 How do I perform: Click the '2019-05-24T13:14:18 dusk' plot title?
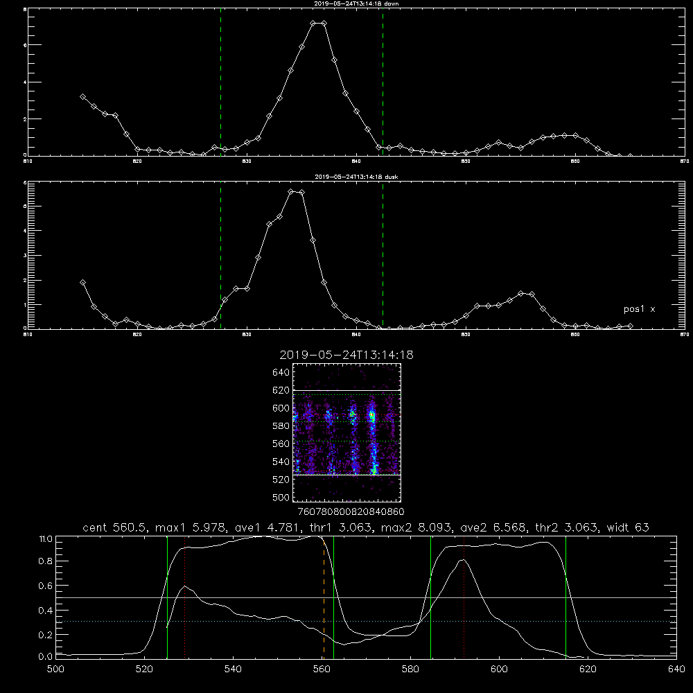point(356,177)
